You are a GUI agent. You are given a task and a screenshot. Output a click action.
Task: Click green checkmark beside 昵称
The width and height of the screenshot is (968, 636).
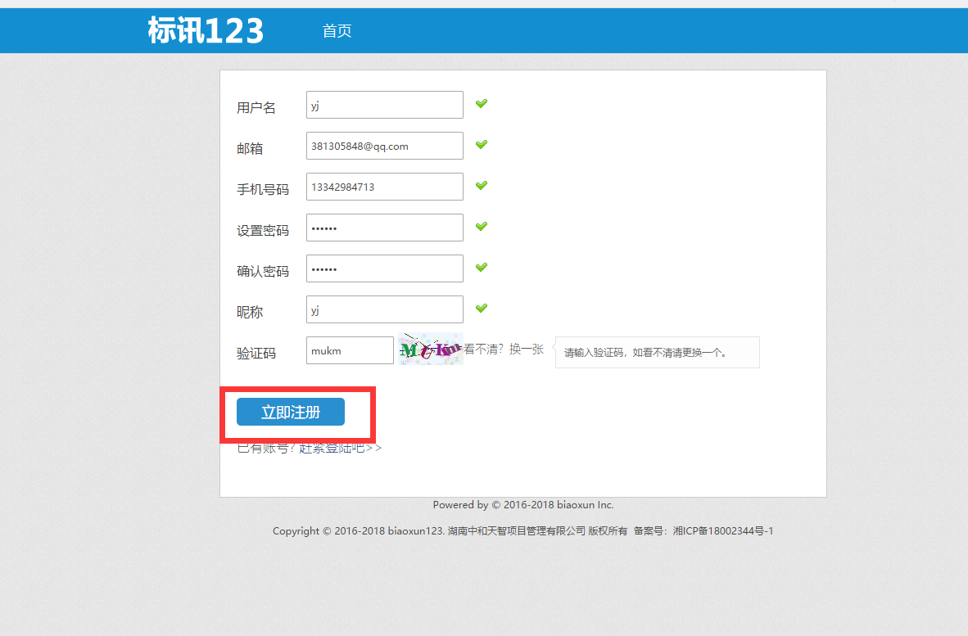482,308
